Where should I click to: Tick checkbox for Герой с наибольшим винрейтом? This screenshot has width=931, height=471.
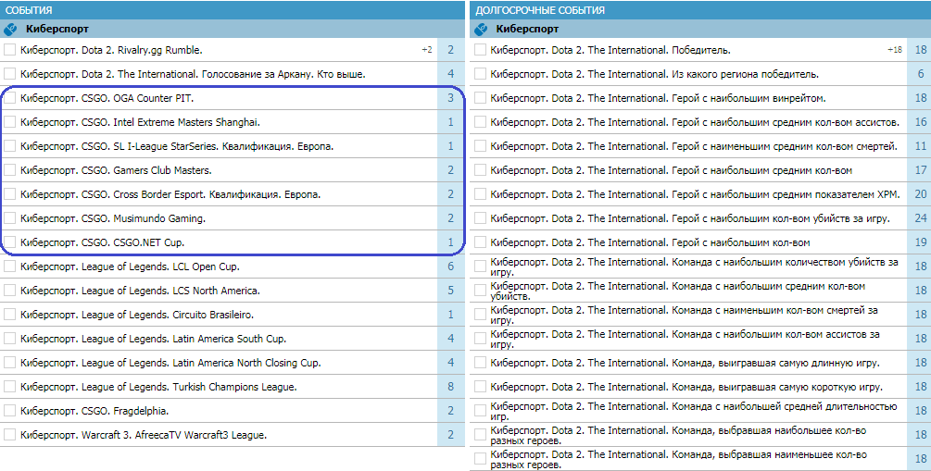coord(480,98)
